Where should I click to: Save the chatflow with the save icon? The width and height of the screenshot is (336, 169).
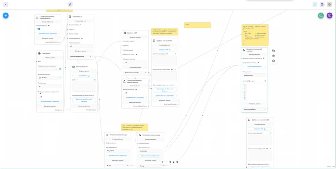click(322, 4)
